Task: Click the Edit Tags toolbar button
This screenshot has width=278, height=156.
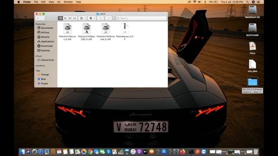Action: 109,18
